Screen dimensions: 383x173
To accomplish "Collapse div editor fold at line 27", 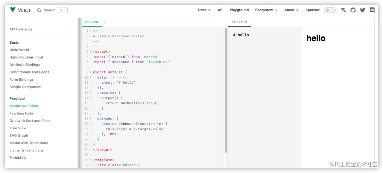I will (90, 165).
